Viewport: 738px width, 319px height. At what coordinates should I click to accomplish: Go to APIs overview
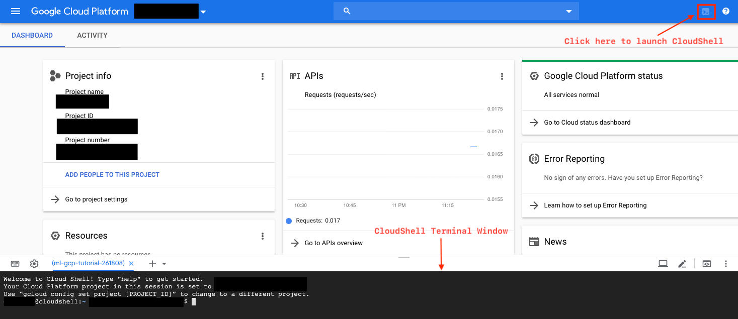click(334, 243)
